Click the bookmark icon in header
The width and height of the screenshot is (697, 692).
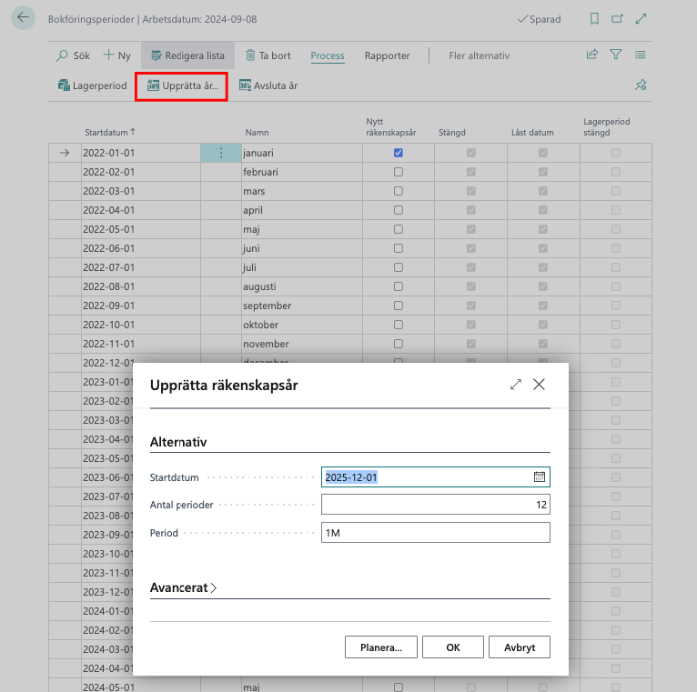coord(594,19)
